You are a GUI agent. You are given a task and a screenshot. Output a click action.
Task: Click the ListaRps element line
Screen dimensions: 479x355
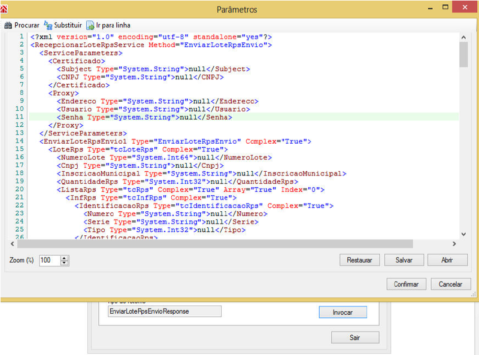pyautogui.click(x=190, y=190)
